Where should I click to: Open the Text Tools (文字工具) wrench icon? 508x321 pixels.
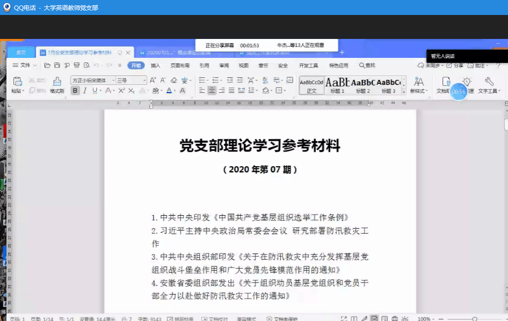coord(489,84)
